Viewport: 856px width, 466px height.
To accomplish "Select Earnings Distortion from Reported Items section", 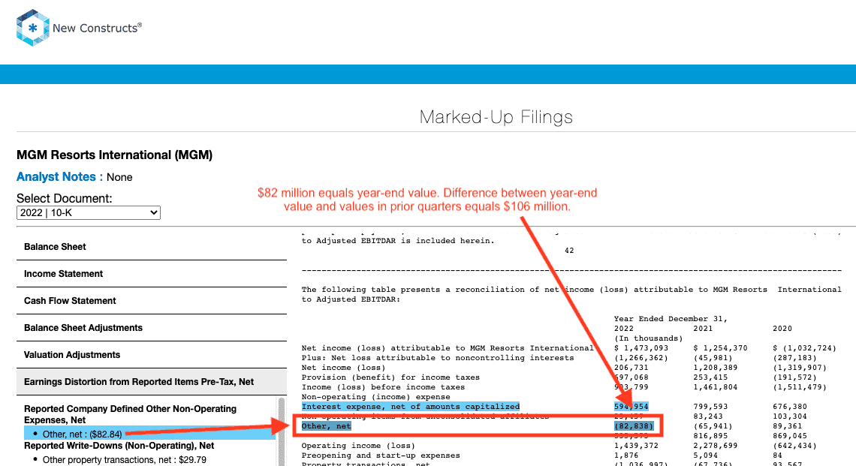I will point(151,382).
